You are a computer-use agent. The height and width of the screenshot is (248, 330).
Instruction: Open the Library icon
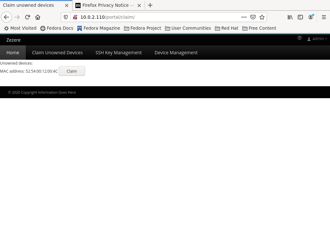290,17
